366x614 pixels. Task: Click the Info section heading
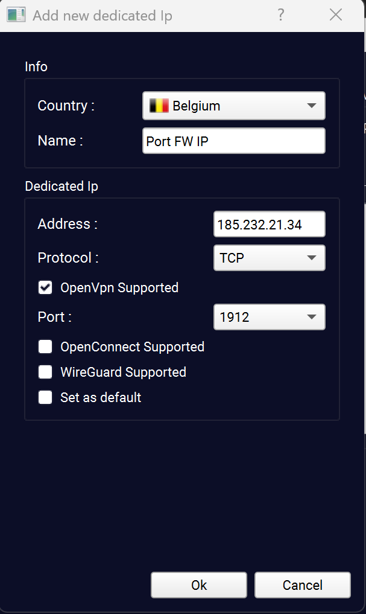[x=36, y=67]
